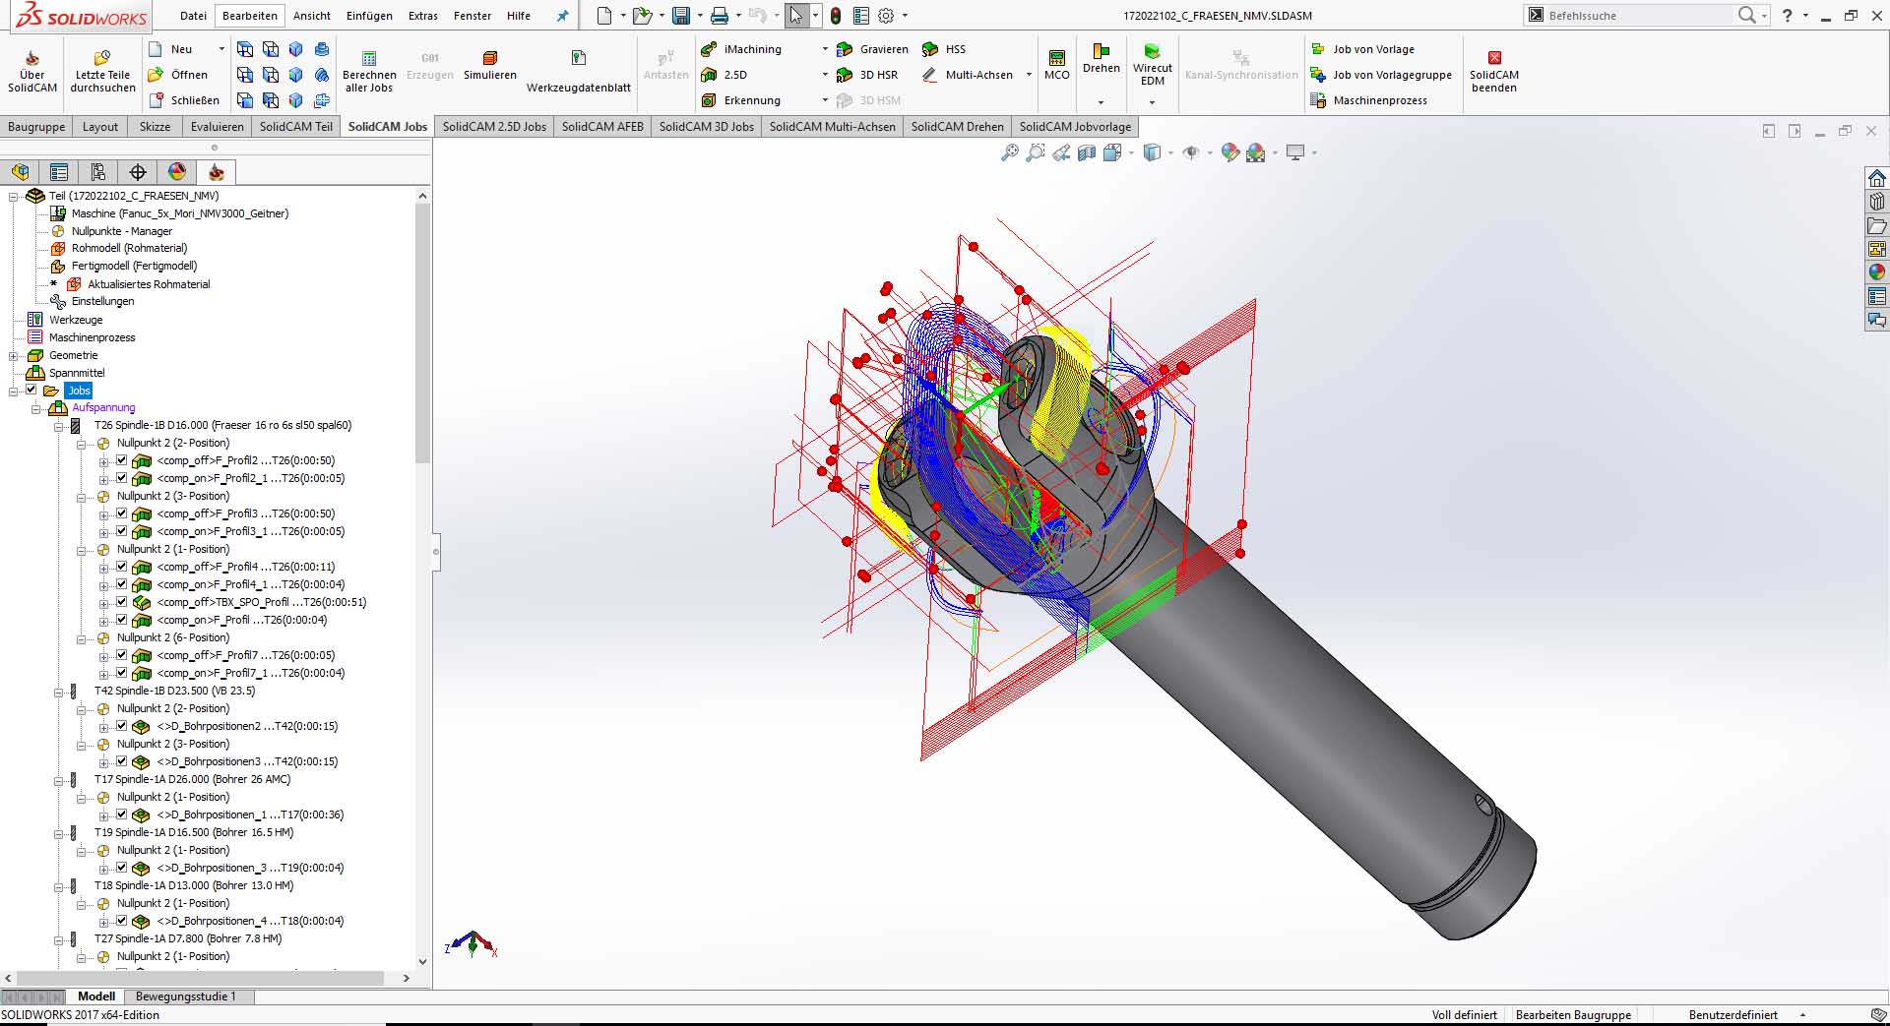Switch to Bewegungsstudie 1 tab
1890x1026 pixels.
click(x=185, y=996)
